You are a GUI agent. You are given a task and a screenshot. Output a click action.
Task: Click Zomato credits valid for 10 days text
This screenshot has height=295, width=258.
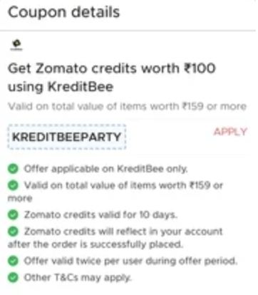pos(100,214)
